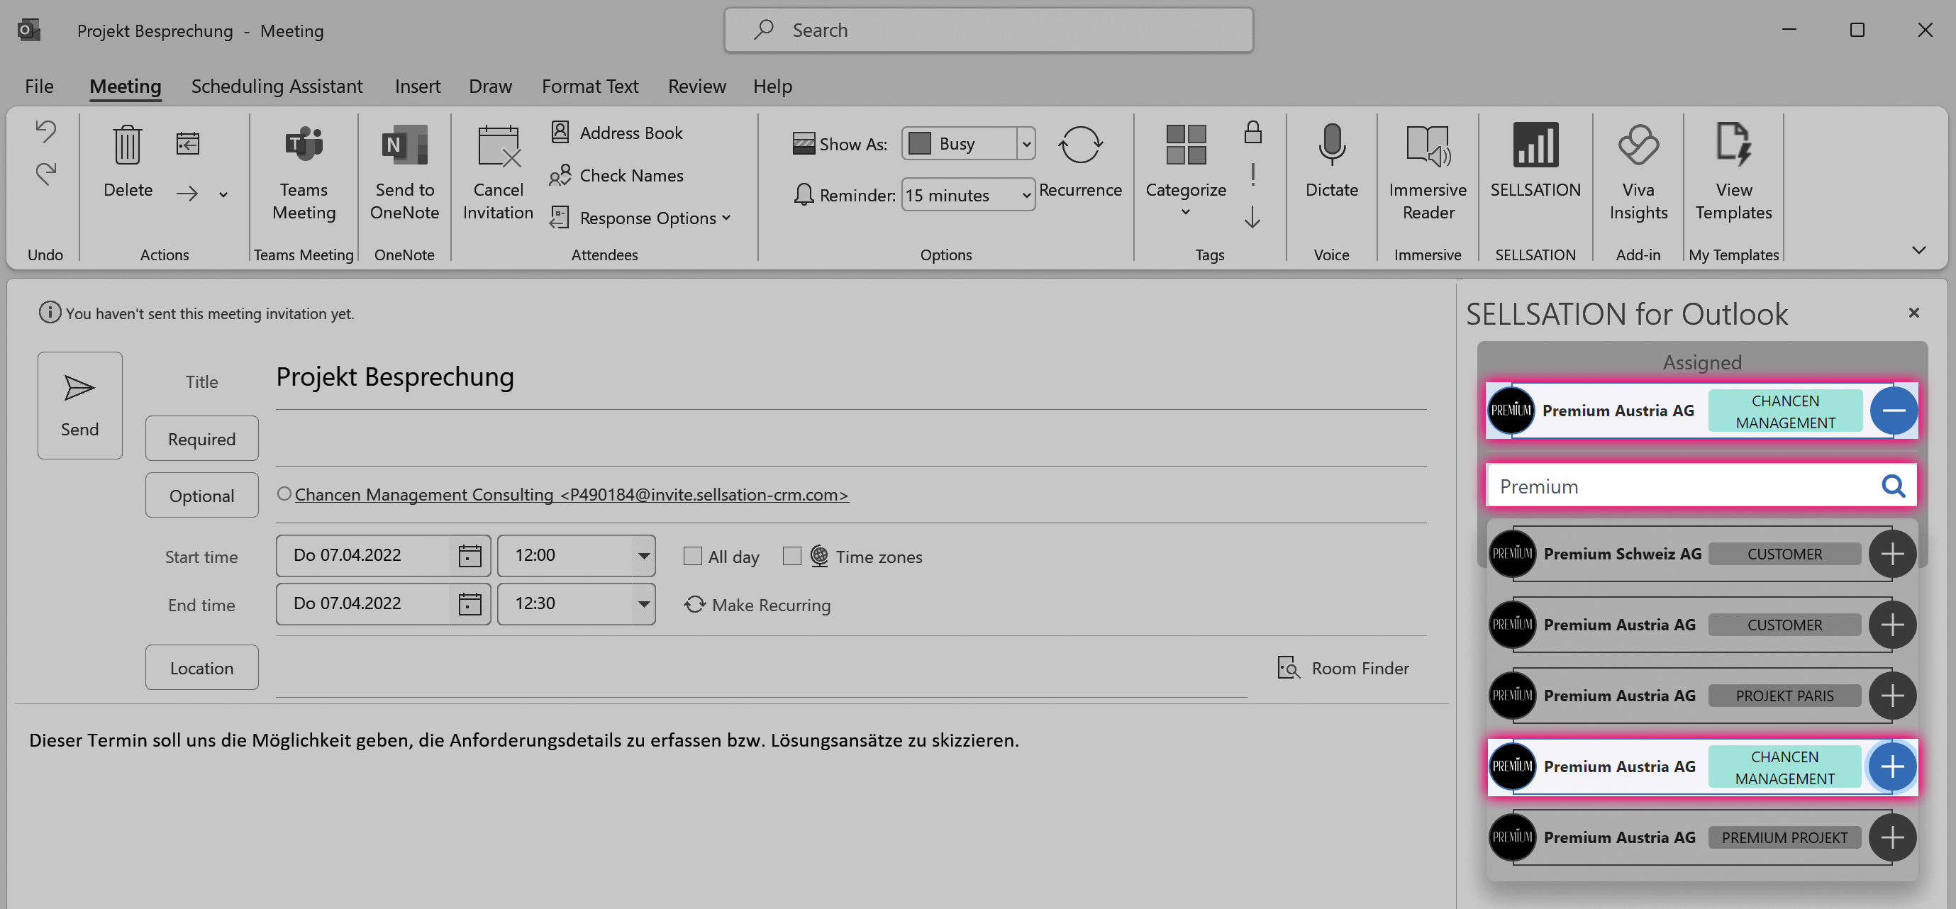Viewport: 1956px width, 909px height.
Task: Add Premium Austria AG Chancen Management plus
Action: tap(1892, 766)
